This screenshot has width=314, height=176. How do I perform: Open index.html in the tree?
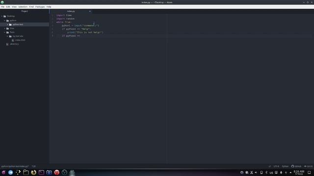[x=20, y=40]
